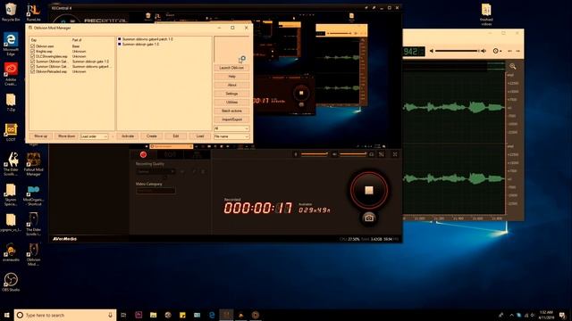The width and height of the screenshot is (572, 321).
Task: Click the Edit button in Mod Manager
Action: click(176, 136)
